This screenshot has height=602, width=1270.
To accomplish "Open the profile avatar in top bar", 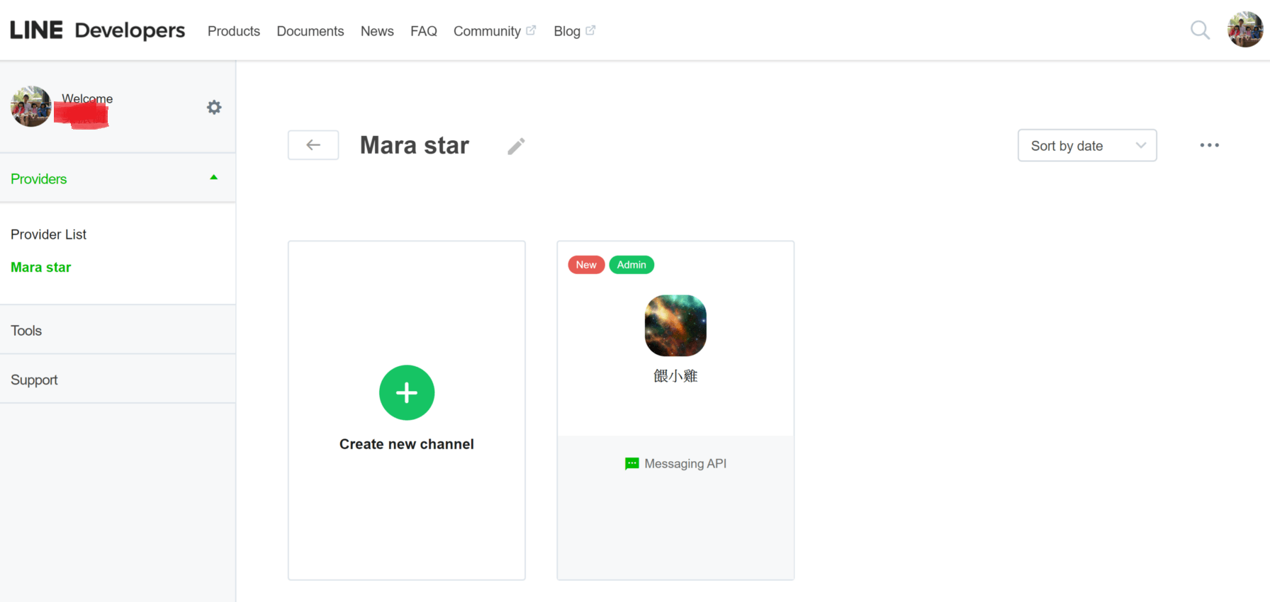I will click(x=1245, y=30).
